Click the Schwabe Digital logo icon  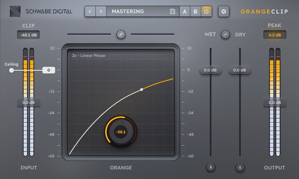[x=15, y=12]
